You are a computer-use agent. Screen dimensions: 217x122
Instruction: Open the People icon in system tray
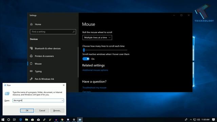coord(186,120)
